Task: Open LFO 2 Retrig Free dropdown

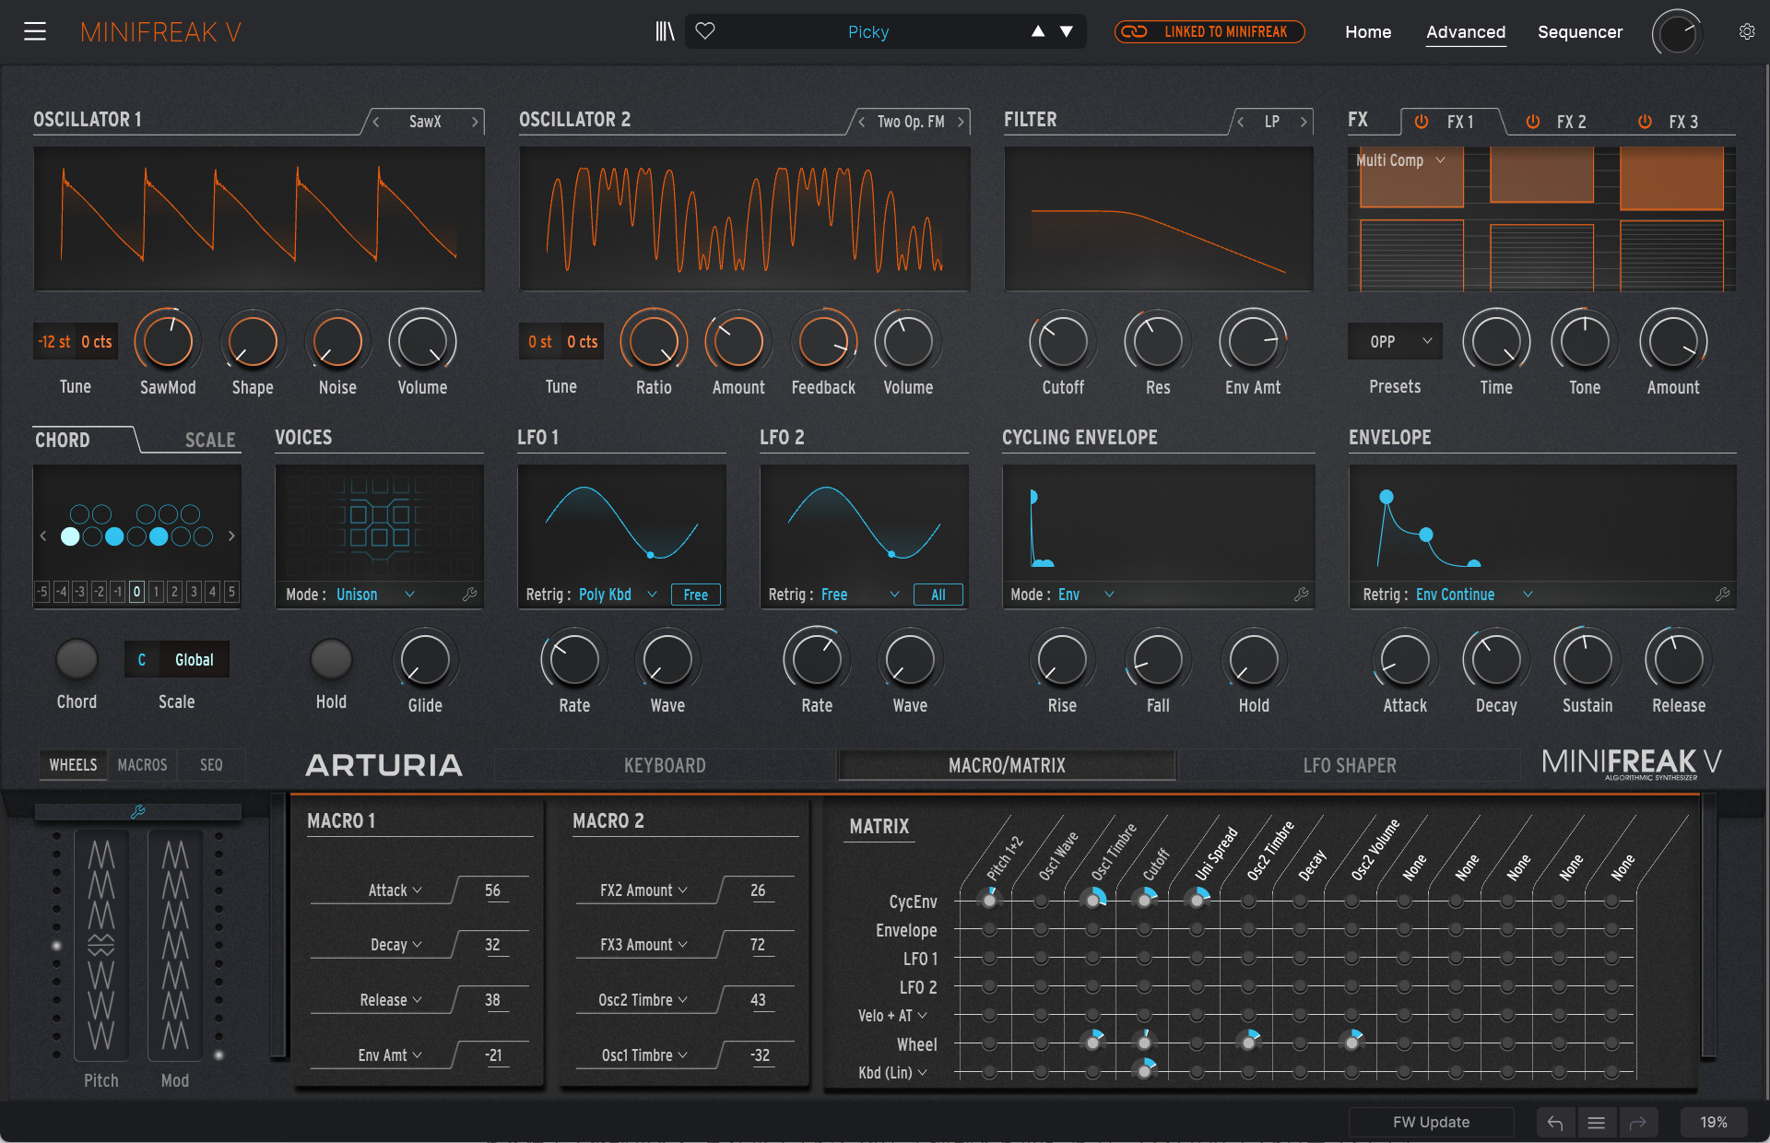Action: 860,595
